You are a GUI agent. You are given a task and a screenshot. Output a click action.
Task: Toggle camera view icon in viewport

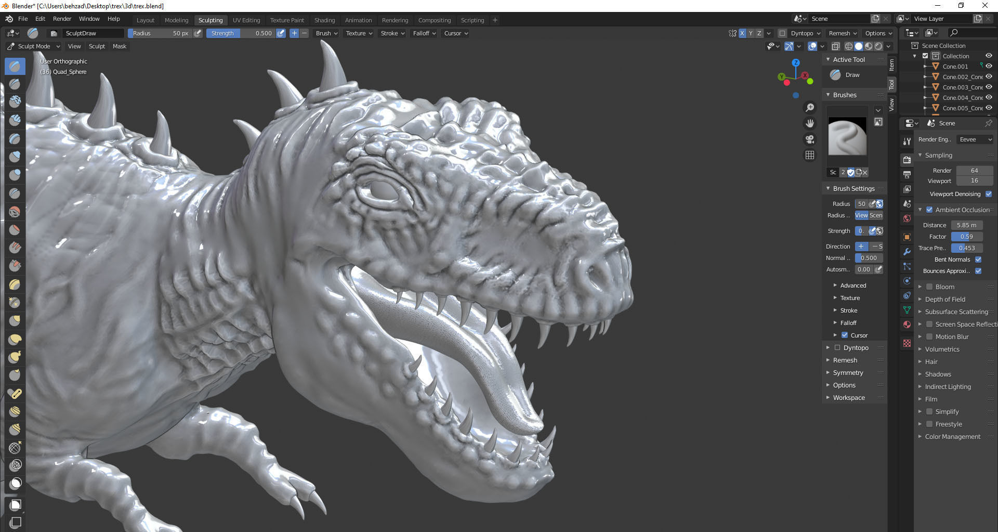coord(810,139)
